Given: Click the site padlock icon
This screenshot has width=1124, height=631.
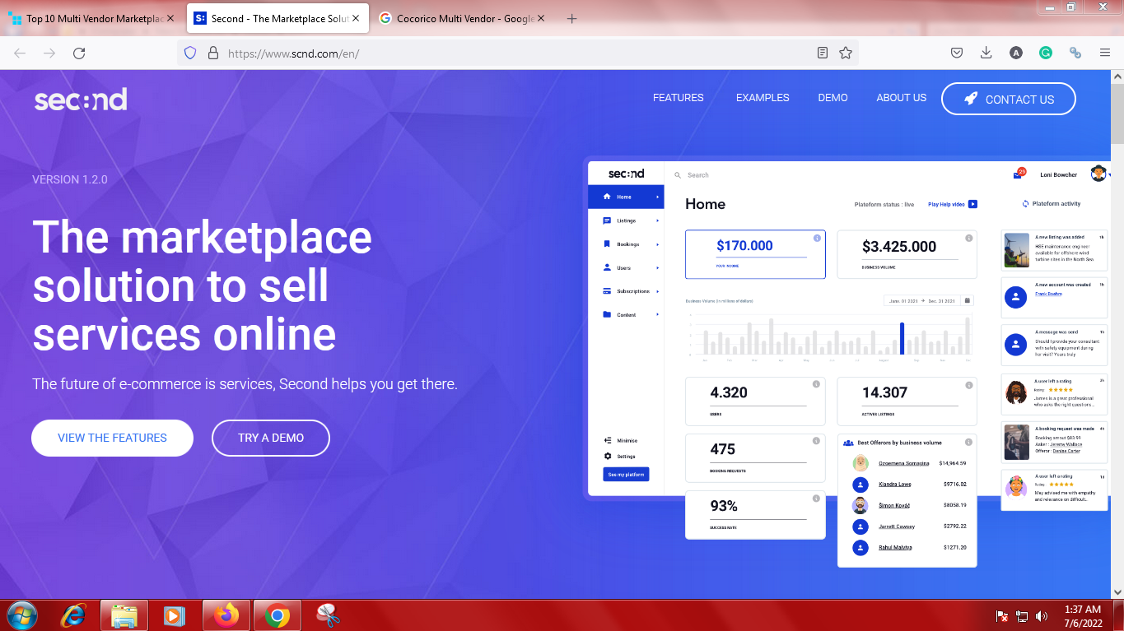Looking at the screenshot, I should click(212, 53).
